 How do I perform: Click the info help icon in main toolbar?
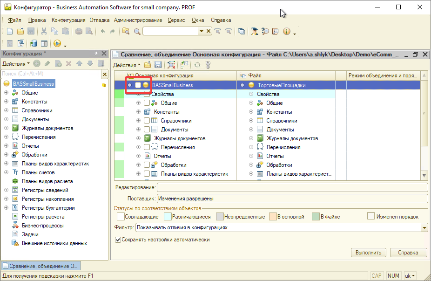coord(286,31)
